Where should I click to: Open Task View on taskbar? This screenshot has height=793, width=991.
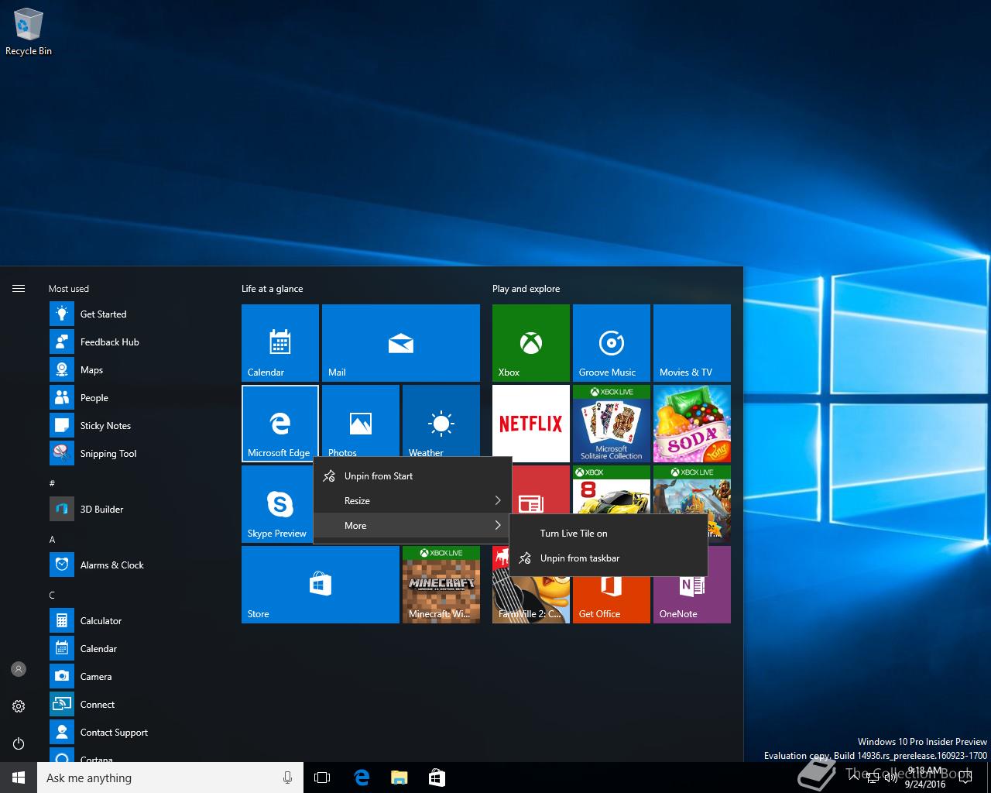pyautogui.click(x=322, y=778)
